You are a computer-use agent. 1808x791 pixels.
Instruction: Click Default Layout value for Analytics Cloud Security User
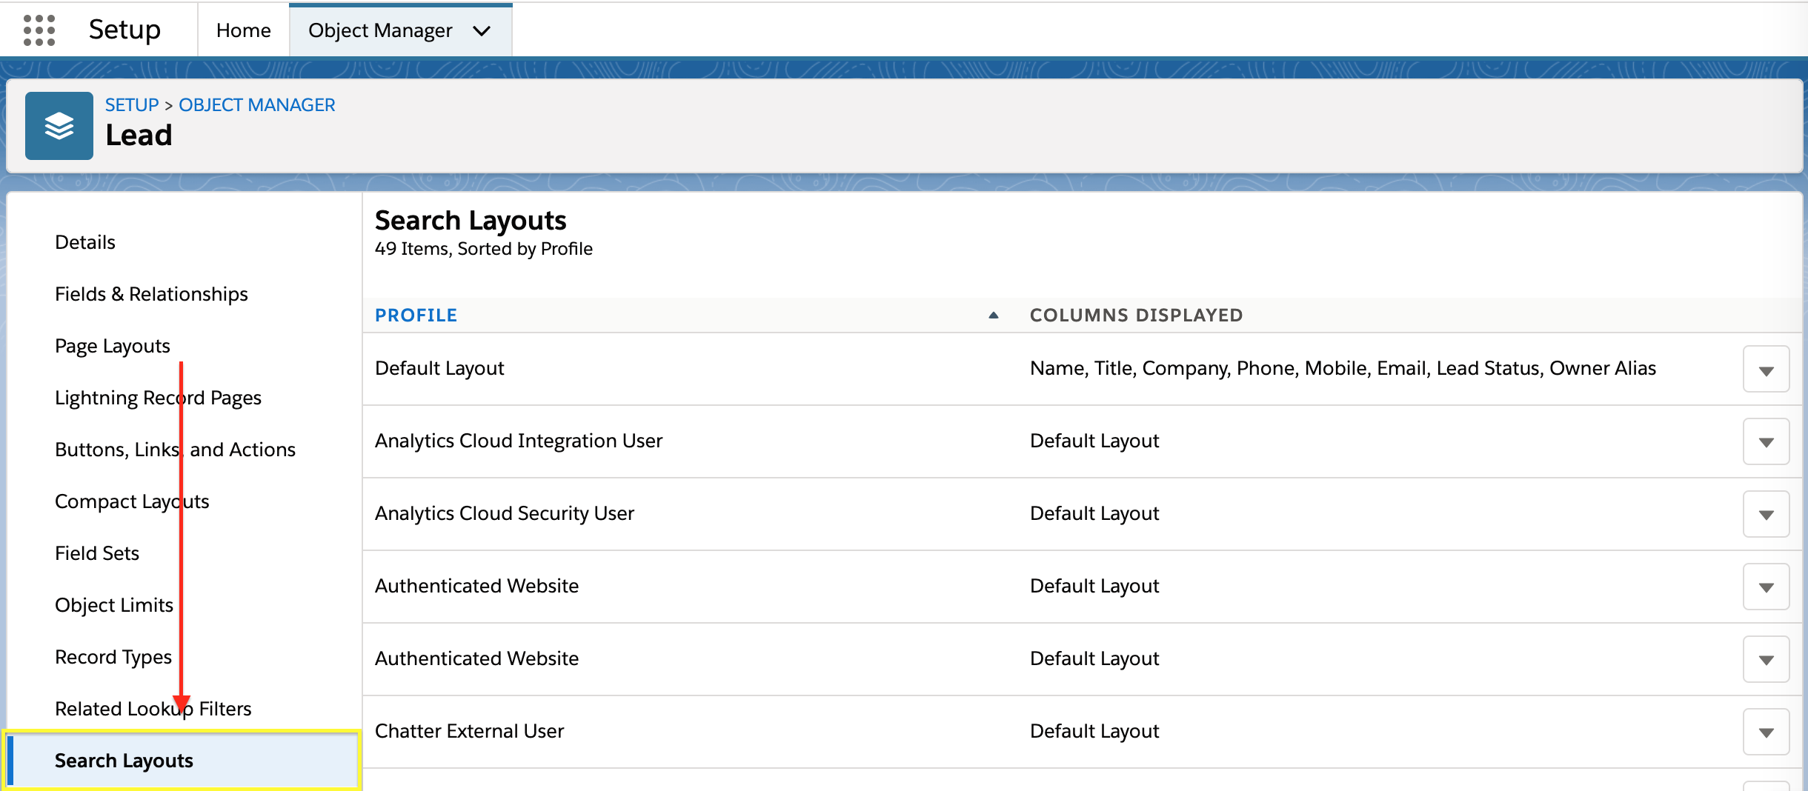[1094, 513]
